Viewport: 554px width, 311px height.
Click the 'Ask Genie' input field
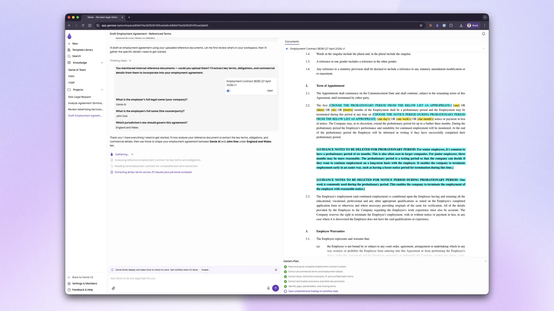[173, 278]
